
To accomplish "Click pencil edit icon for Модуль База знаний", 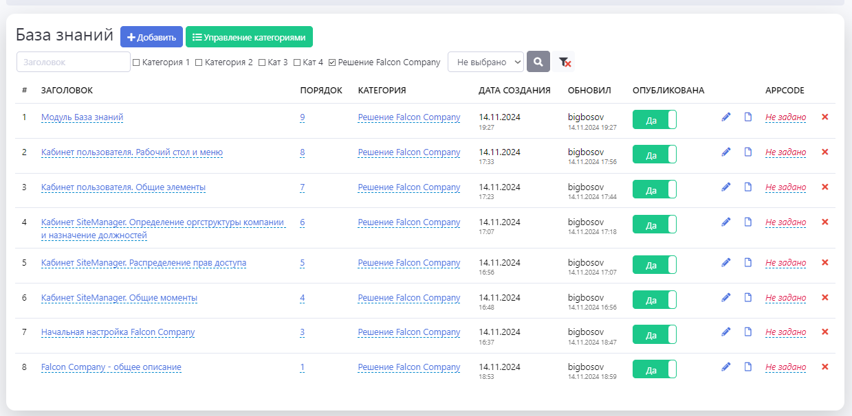I will point(725,117).
